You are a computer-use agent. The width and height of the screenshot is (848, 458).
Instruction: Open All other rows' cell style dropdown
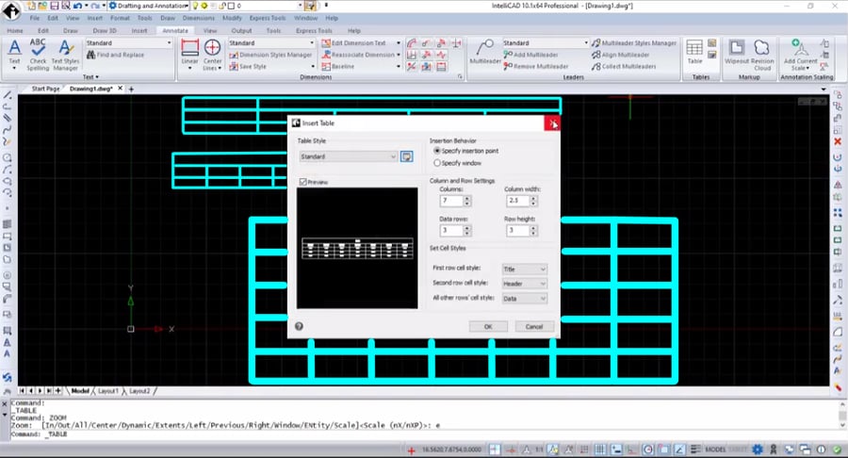tap(524, 299)
